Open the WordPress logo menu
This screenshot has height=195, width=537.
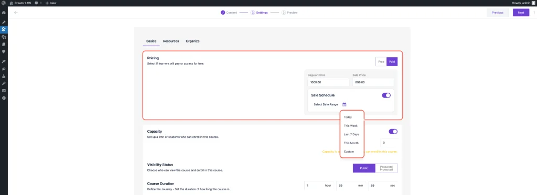coord(4,3)
